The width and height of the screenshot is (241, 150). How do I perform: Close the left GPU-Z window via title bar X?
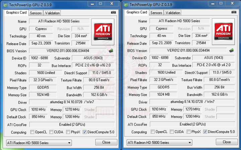point(112,4)
